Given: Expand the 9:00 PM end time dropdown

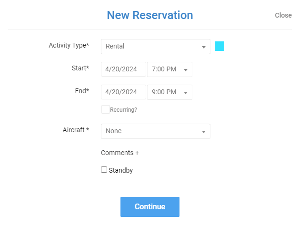Looking at the screenshot, I should tap(169, 92).
